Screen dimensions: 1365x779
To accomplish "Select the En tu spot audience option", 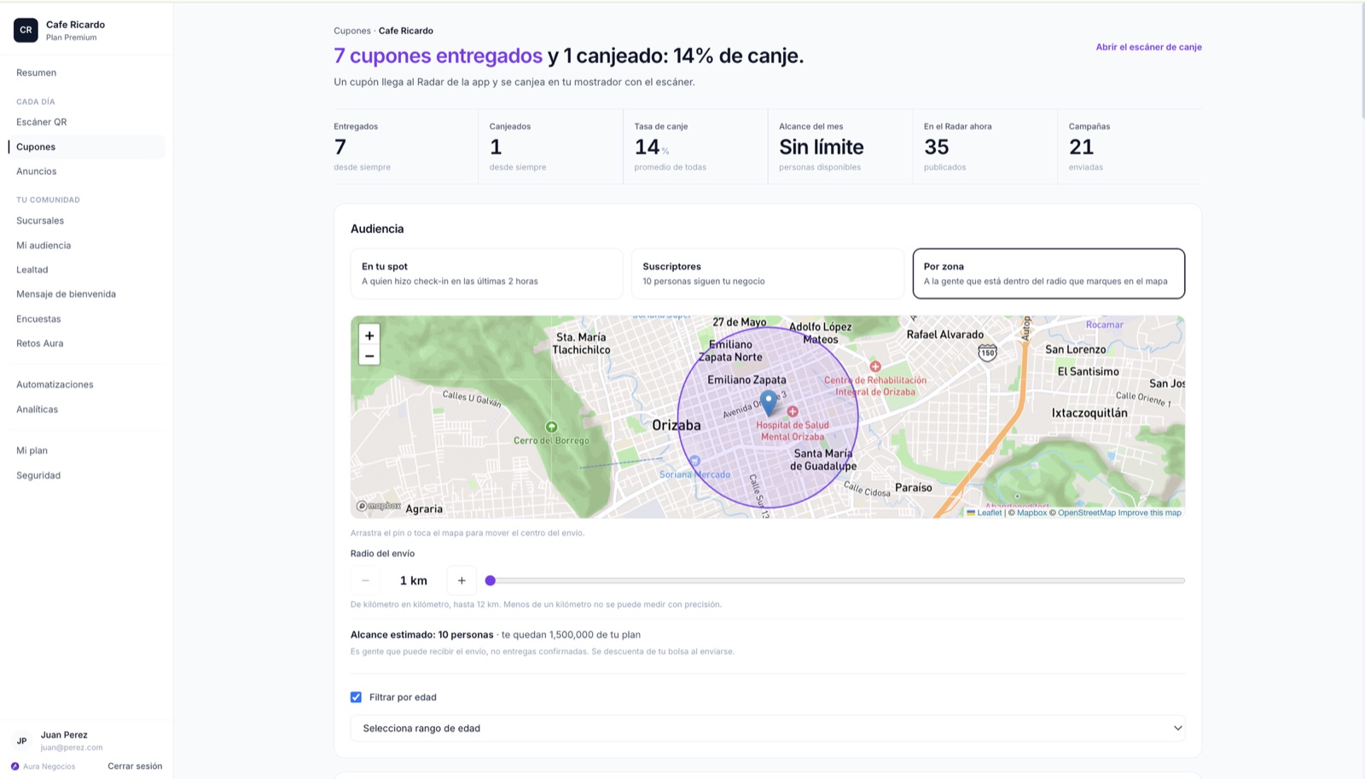I will pos(486,273).
